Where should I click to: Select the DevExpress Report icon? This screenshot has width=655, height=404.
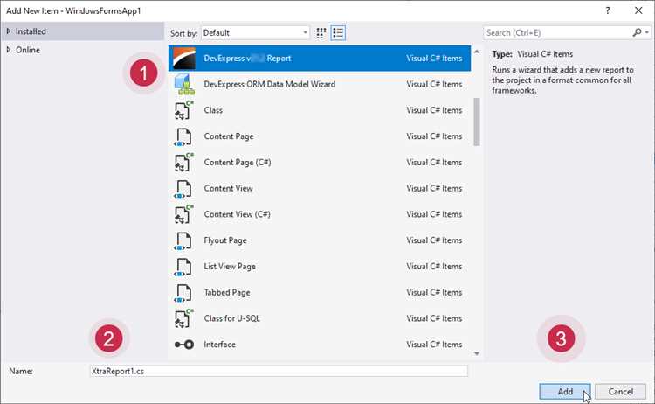pyautogui.click(x=183, y=58)
